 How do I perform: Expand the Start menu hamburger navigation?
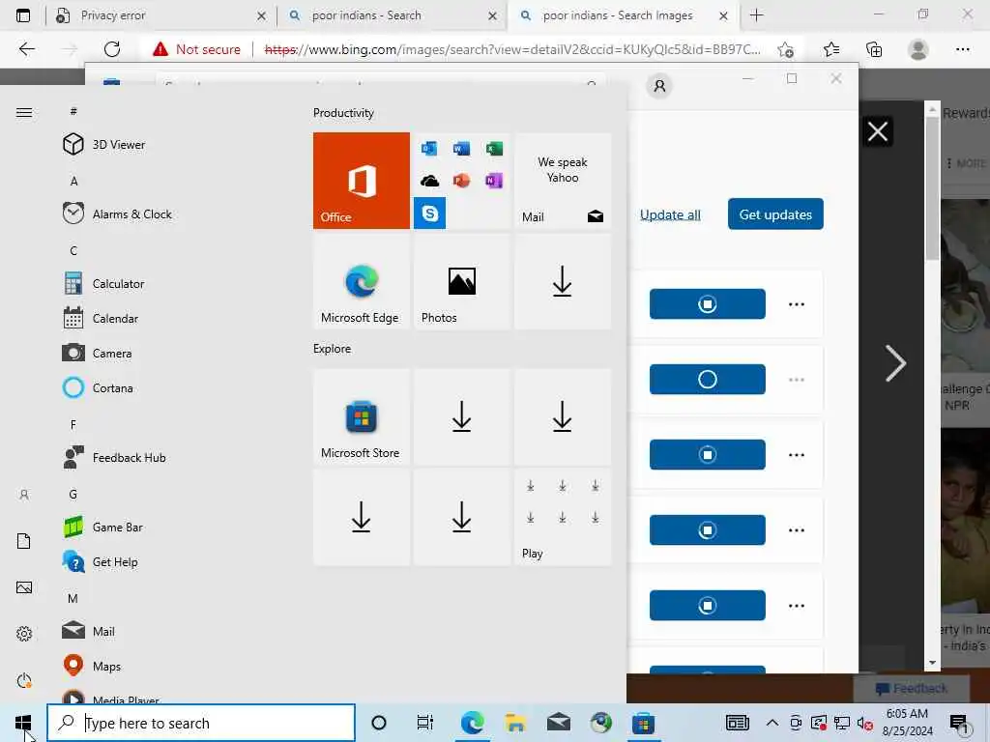pyautogui.click(x=24, y=112)
